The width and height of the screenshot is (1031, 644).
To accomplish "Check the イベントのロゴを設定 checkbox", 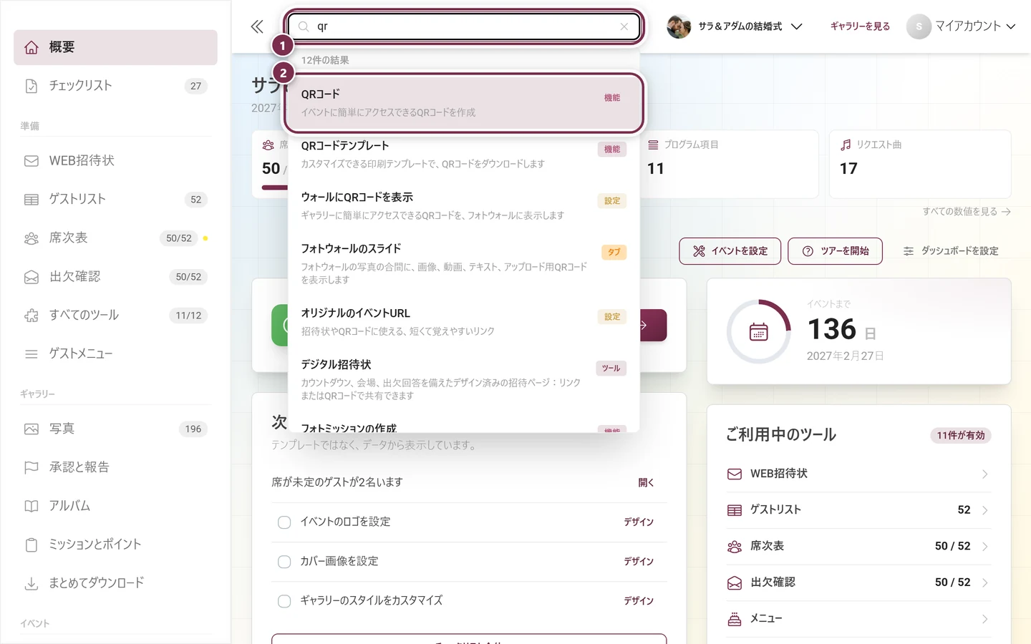I will point(284,522).
